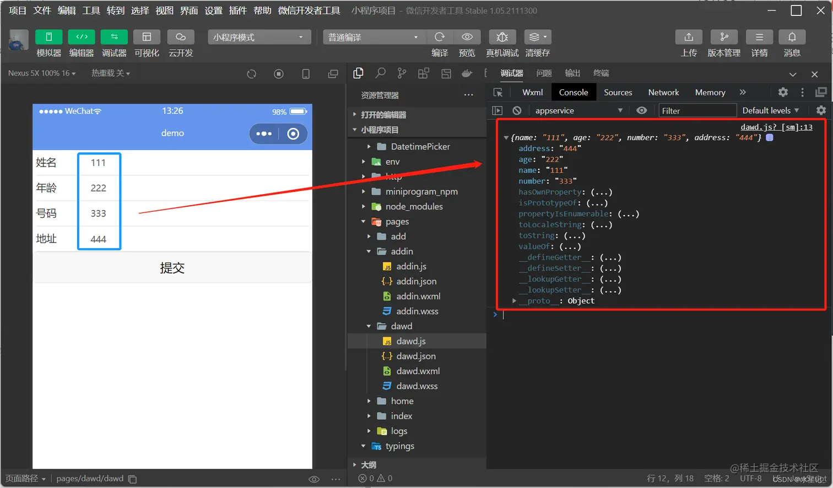The width and height of the screenshot is (833, 488).
Task: Switch to the Wxml devtools tab
Action: click(532, 93)
